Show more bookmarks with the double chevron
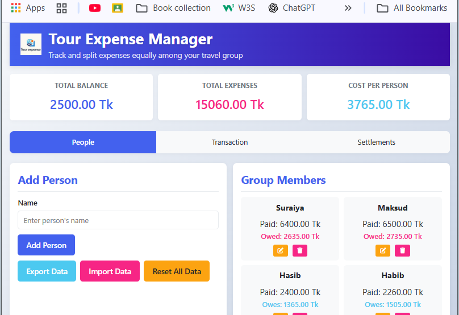 pyautogui.click(x=348, y=8)
